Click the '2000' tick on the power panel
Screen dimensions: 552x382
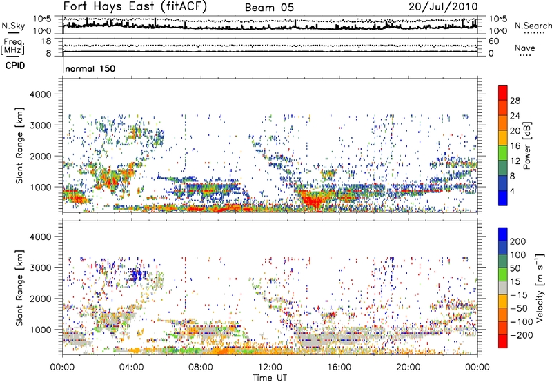[x=41, y=156]
